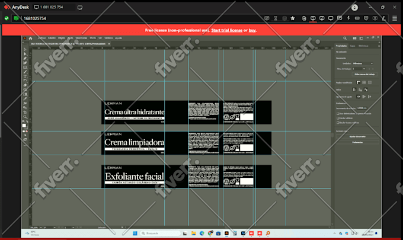Click the 'Preferencias' button
Viewport: 403px width, 240px height.
pos(357,142)
